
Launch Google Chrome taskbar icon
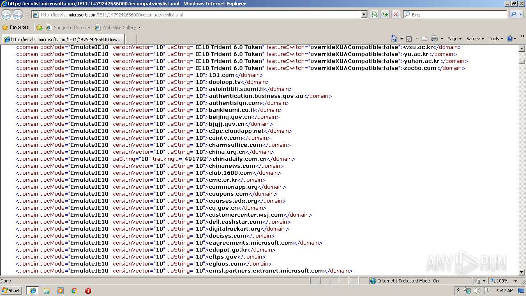(x=74, y=291)
